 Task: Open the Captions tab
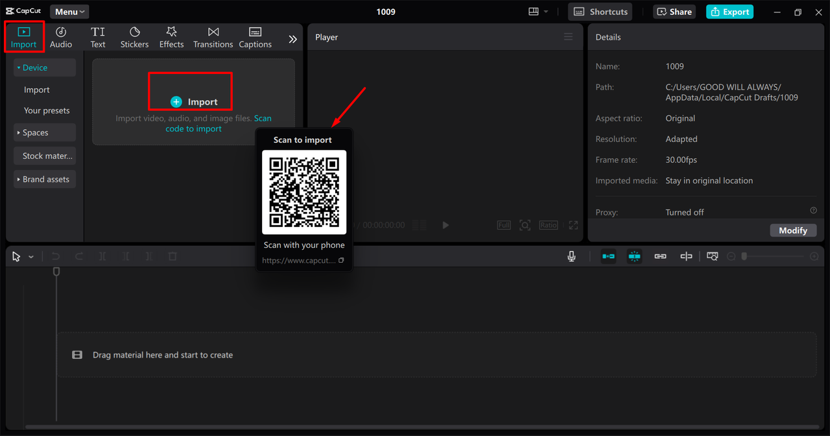coord(255,38)
